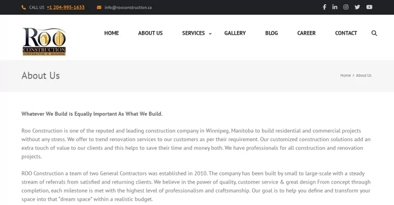Click the search magnifier icon
Screen dimensions: 394x205
374,33
